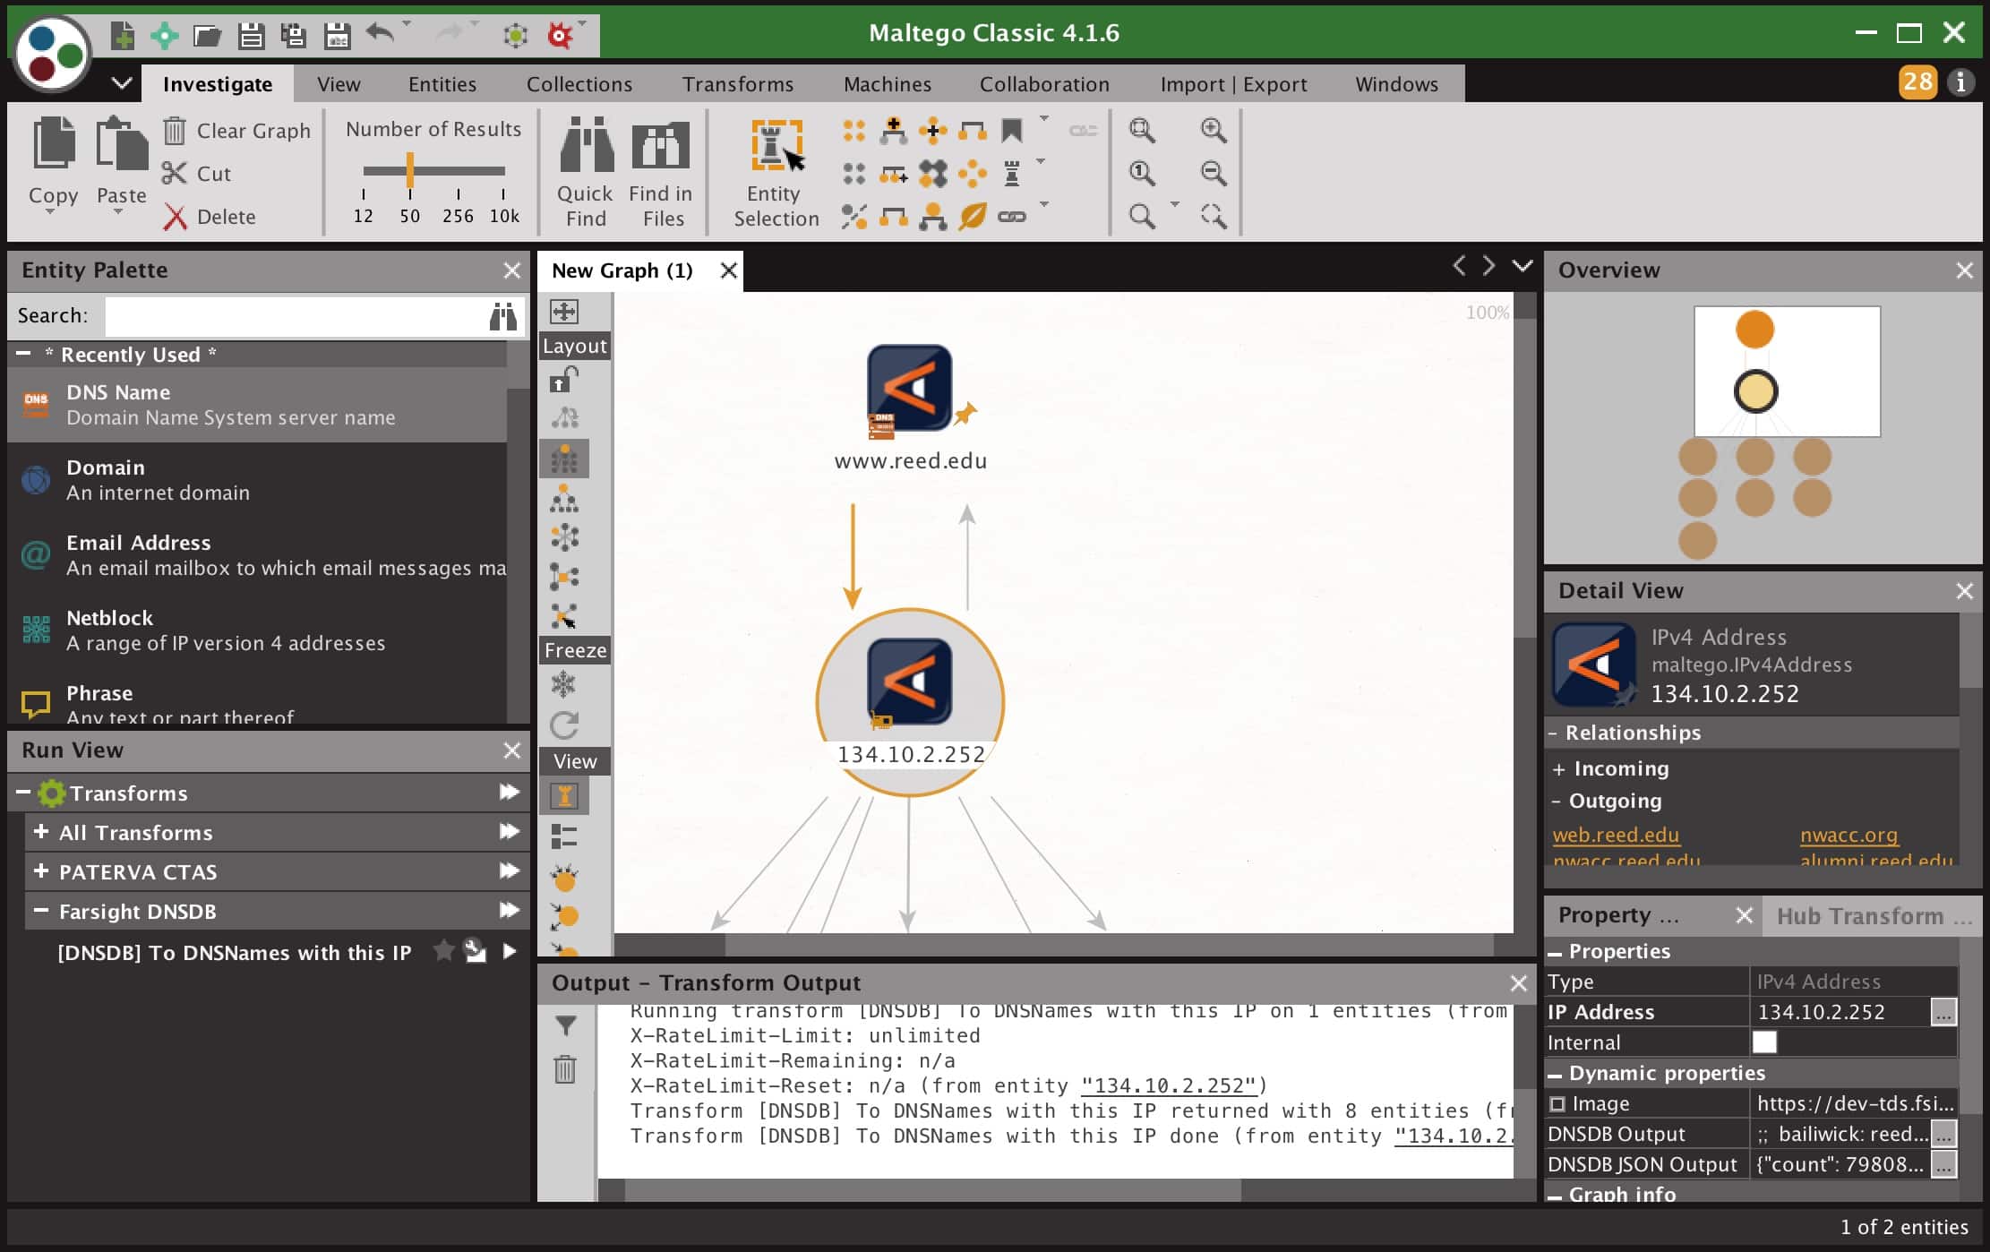Toggle the Image dynamic property checkbox
Viewport: 1990px width, 1252px height.
[1557, 1103]
